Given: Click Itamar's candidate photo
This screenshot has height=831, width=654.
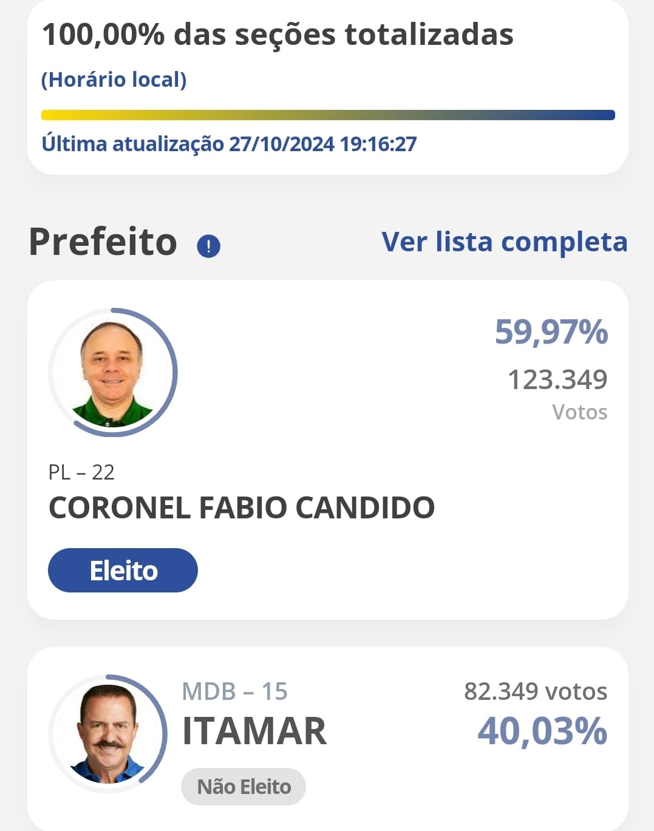Looking at the screenshot, I should (107, 733).
